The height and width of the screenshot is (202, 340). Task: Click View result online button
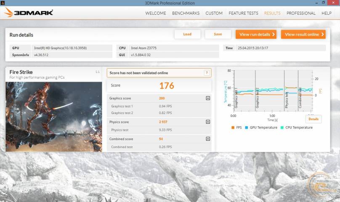point(303,34)
